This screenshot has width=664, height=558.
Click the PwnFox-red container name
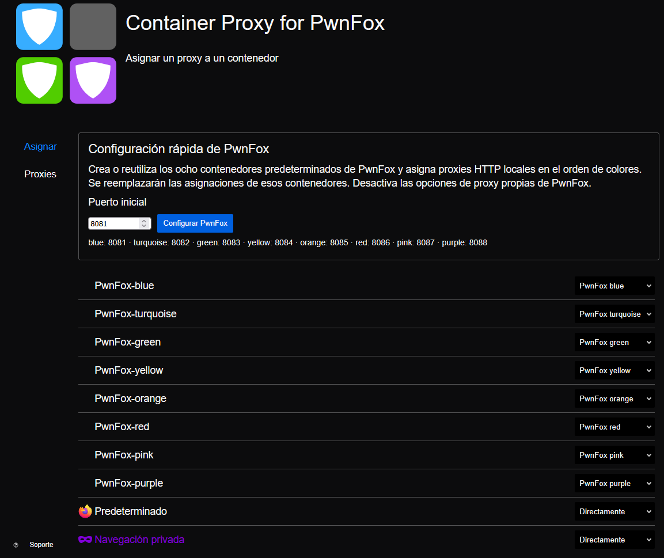(122, 427)
